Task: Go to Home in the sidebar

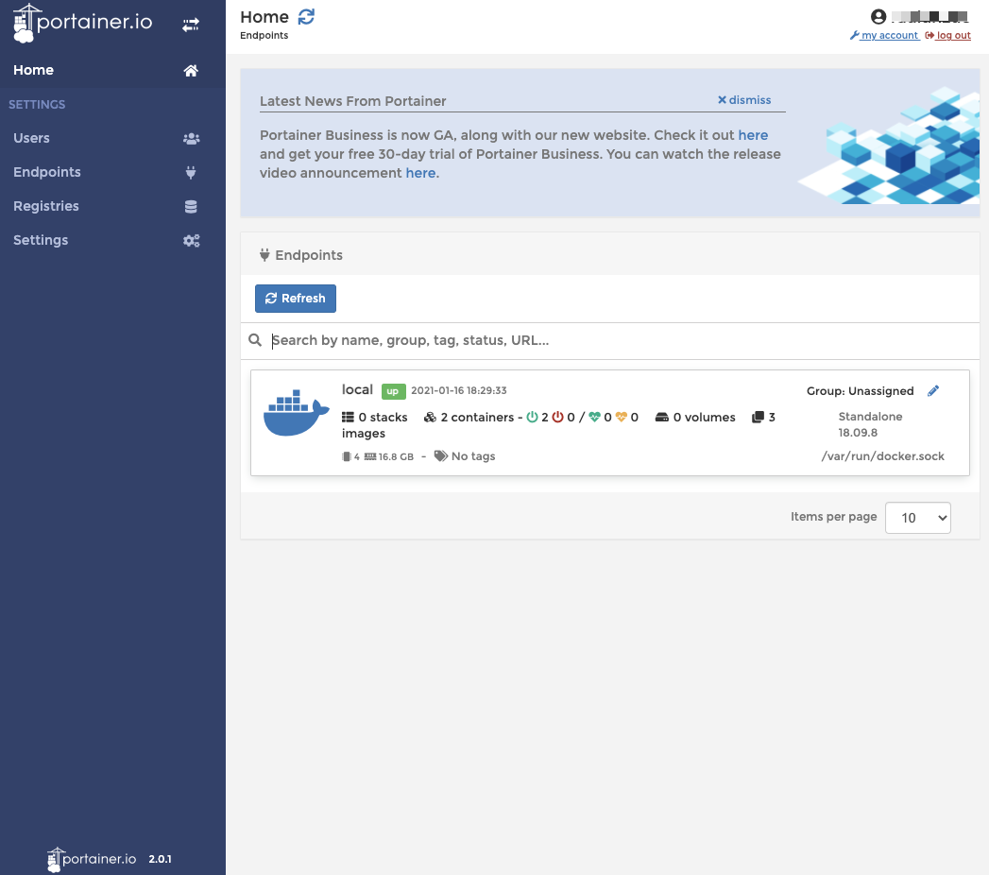Action: [34, 70]
